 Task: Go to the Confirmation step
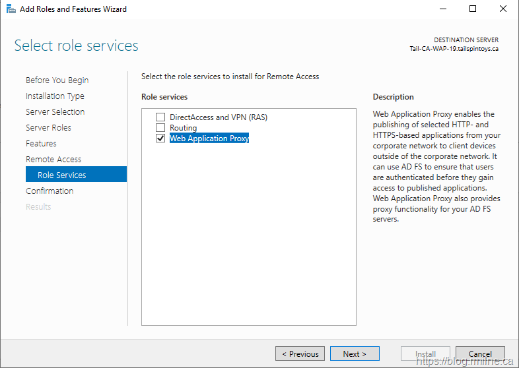point(50,191)
